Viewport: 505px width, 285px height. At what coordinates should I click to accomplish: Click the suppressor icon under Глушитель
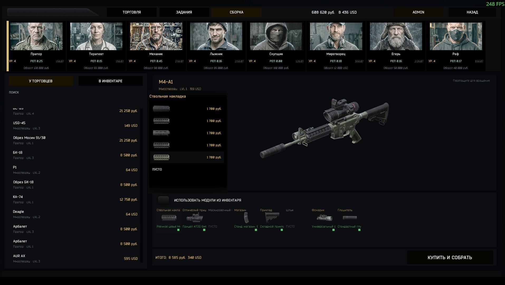tap(350, 218)
